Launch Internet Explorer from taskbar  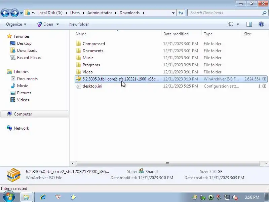point(43,197)
